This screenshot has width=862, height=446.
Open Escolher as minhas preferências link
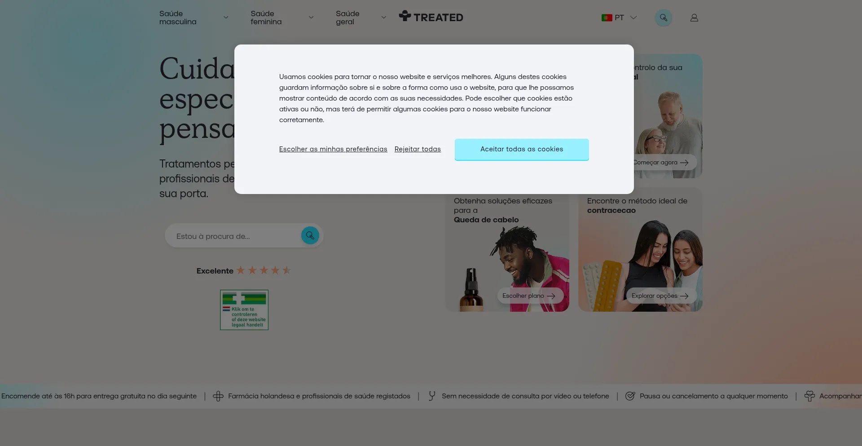coord(333,149)
